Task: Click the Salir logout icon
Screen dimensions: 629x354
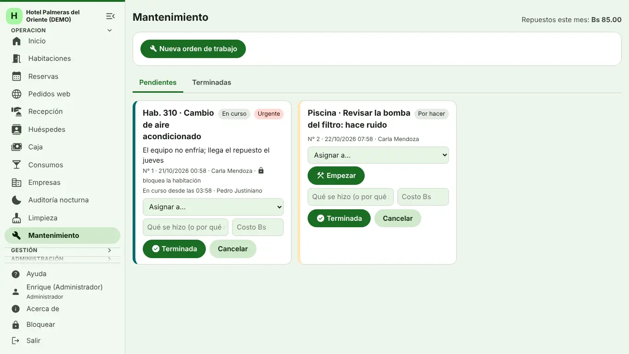Action: click(x=16, y=341)
